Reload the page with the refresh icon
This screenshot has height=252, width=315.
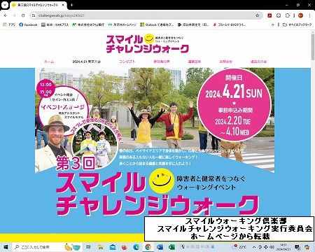pyautogui.click(x=23, y=15)
